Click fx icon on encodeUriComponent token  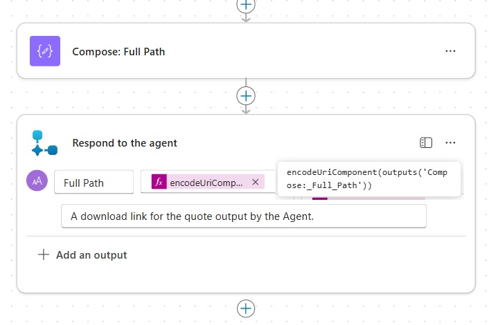point(159,182)
